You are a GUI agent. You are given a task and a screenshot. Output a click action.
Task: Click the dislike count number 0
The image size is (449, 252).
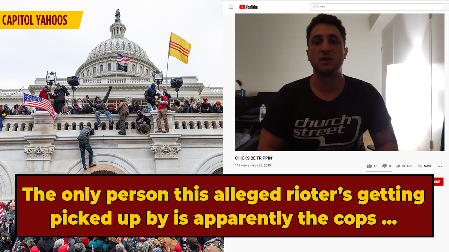point(390,166)
